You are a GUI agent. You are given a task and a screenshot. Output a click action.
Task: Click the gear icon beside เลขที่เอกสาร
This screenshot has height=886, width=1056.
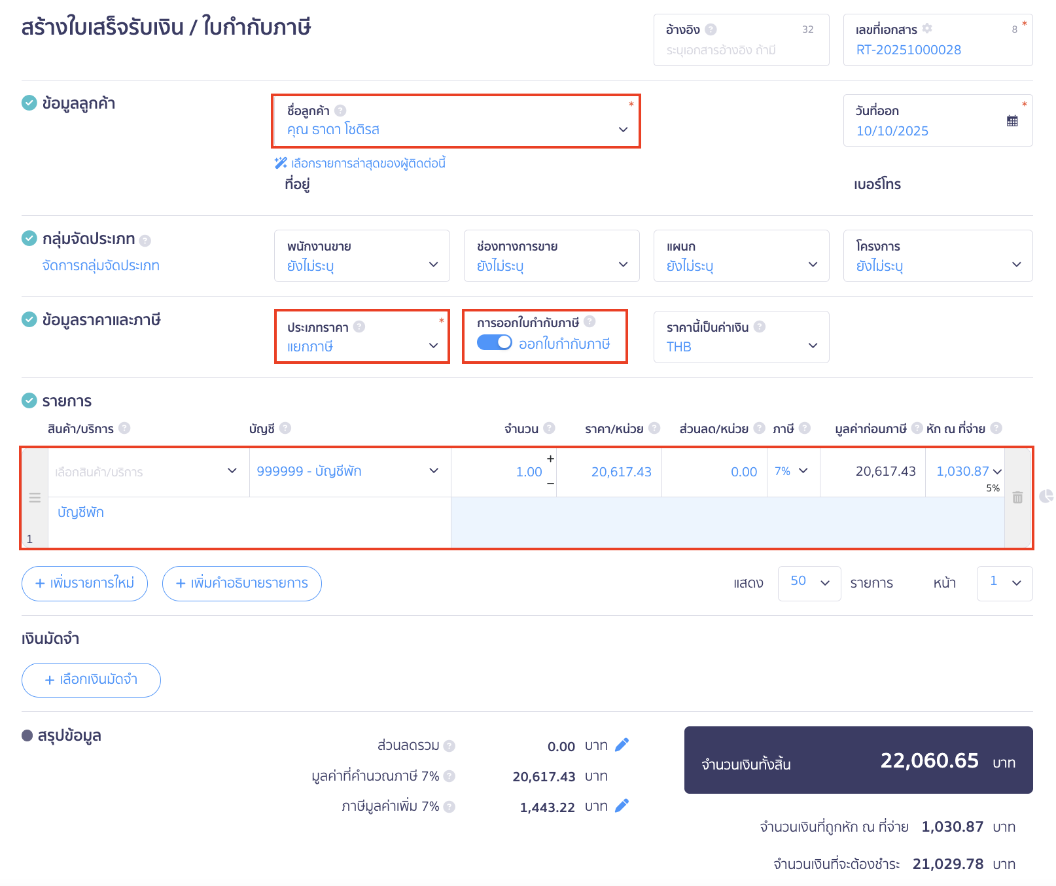coord(927,29)
